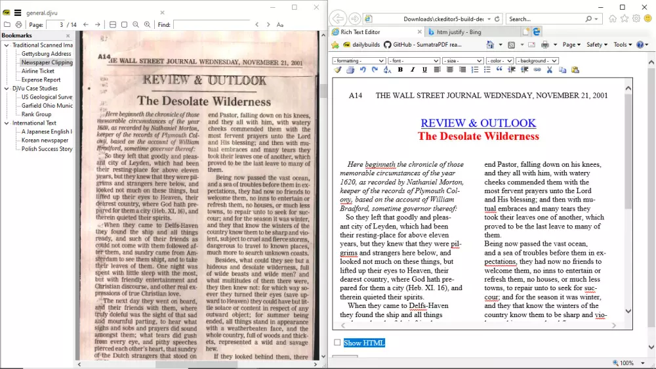This screenshot has width=656, height=369.
Task: Toggle match case in SumatraPDF find bar
Action: tap(280, 25)
